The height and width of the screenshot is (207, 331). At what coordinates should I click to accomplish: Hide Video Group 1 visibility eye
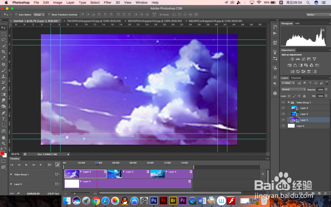[x=283, y=102]
